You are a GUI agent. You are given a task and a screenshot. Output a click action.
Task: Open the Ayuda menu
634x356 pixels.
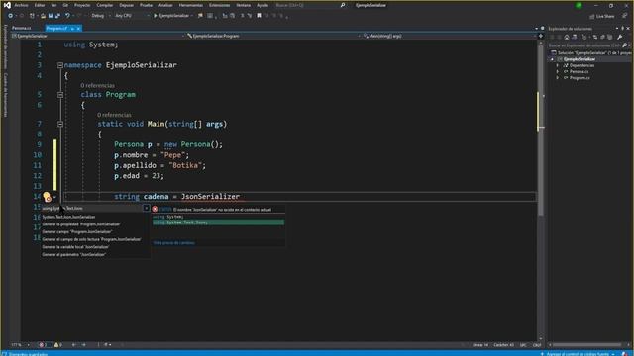pyautogui.click(x=263, y=5)
